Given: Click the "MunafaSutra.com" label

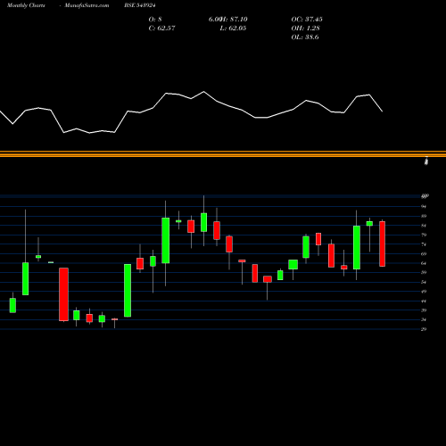Looking at the screenshot, I should [87, 5].
